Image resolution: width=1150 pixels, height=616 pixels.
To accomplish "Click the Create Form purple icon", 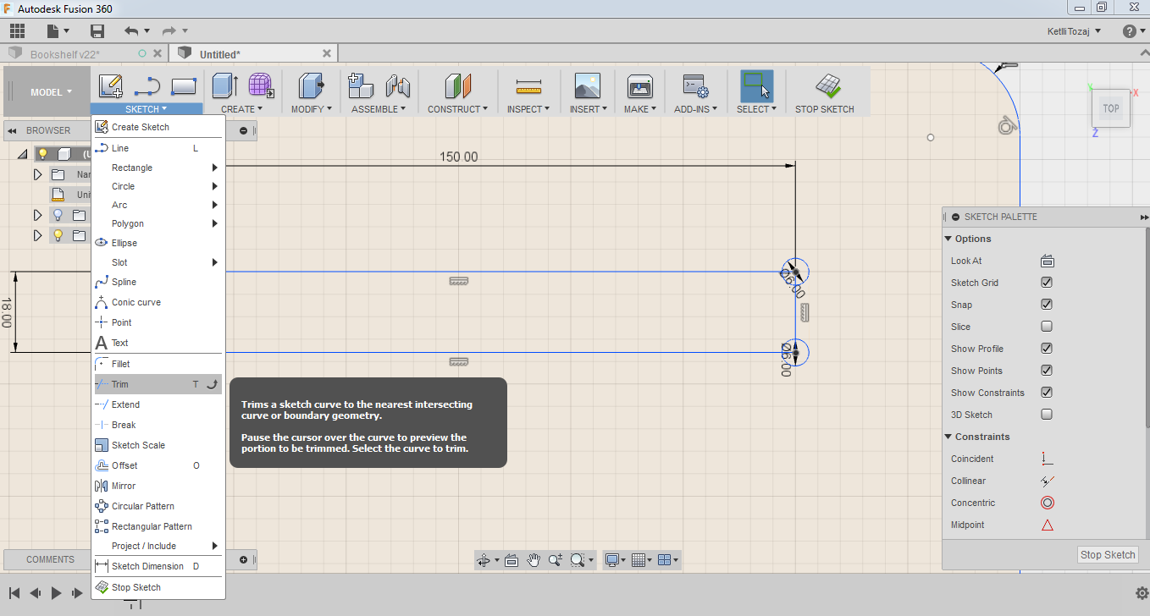I will [261, 85].
